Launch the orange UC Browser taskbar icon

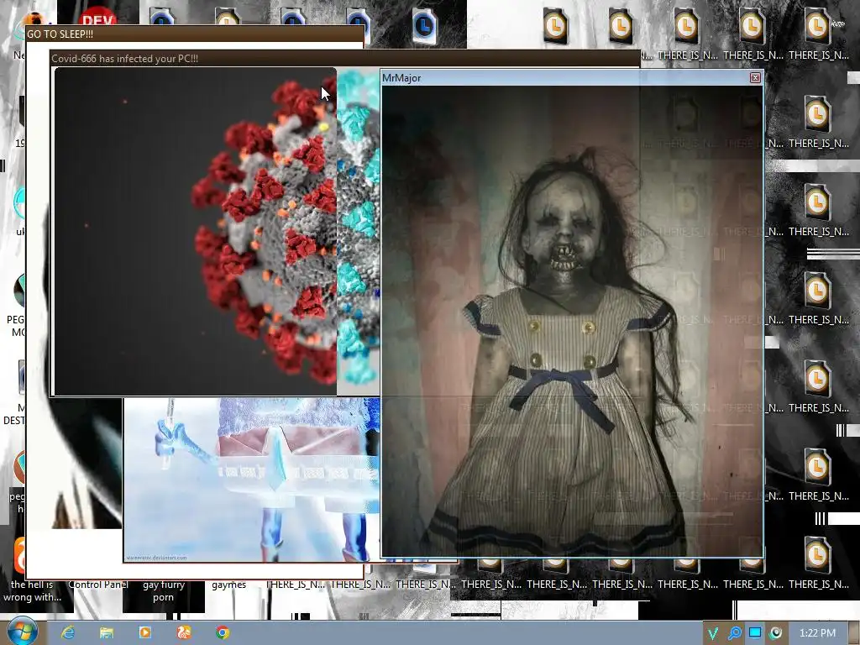point(184,632)
